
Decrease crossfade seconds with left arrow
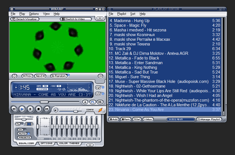point(26,124)
